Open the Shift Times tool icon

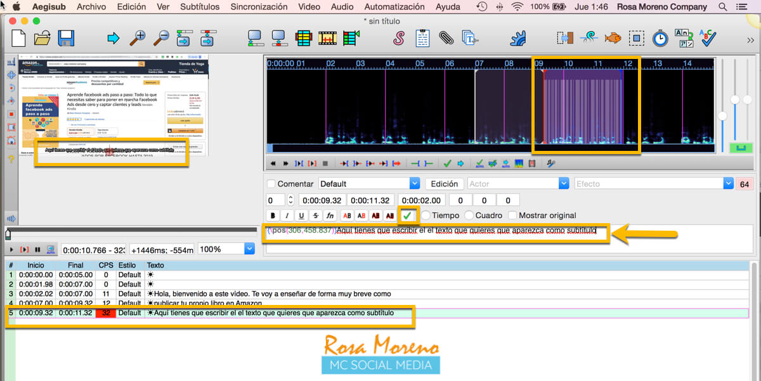(x=566, y=38)
